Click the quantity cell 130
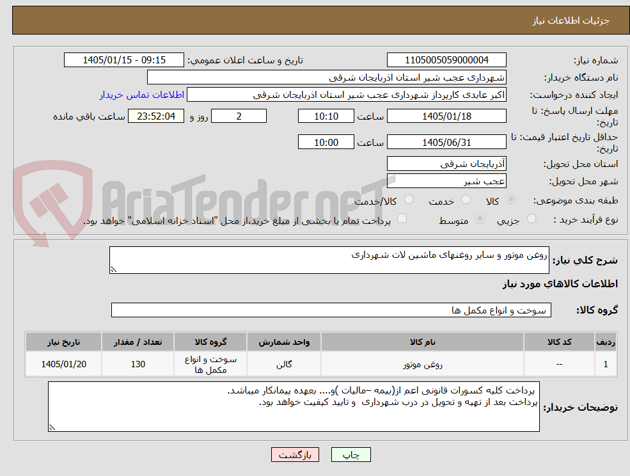The width and height of the screenshot is (630, 476). pos(138,364)
